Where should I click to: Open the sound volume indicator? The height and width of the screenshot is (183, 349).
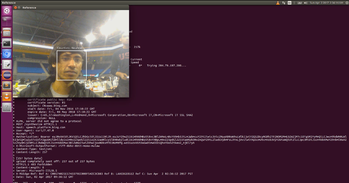(306, 3)
